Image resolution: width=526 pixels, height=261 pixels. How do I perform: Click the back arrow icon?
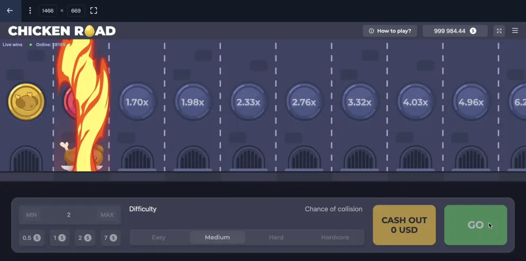pyautogui.click(x=10, y=11)
